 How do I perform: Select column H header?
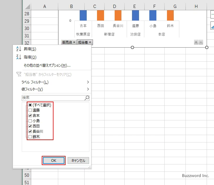click(196, 6)
